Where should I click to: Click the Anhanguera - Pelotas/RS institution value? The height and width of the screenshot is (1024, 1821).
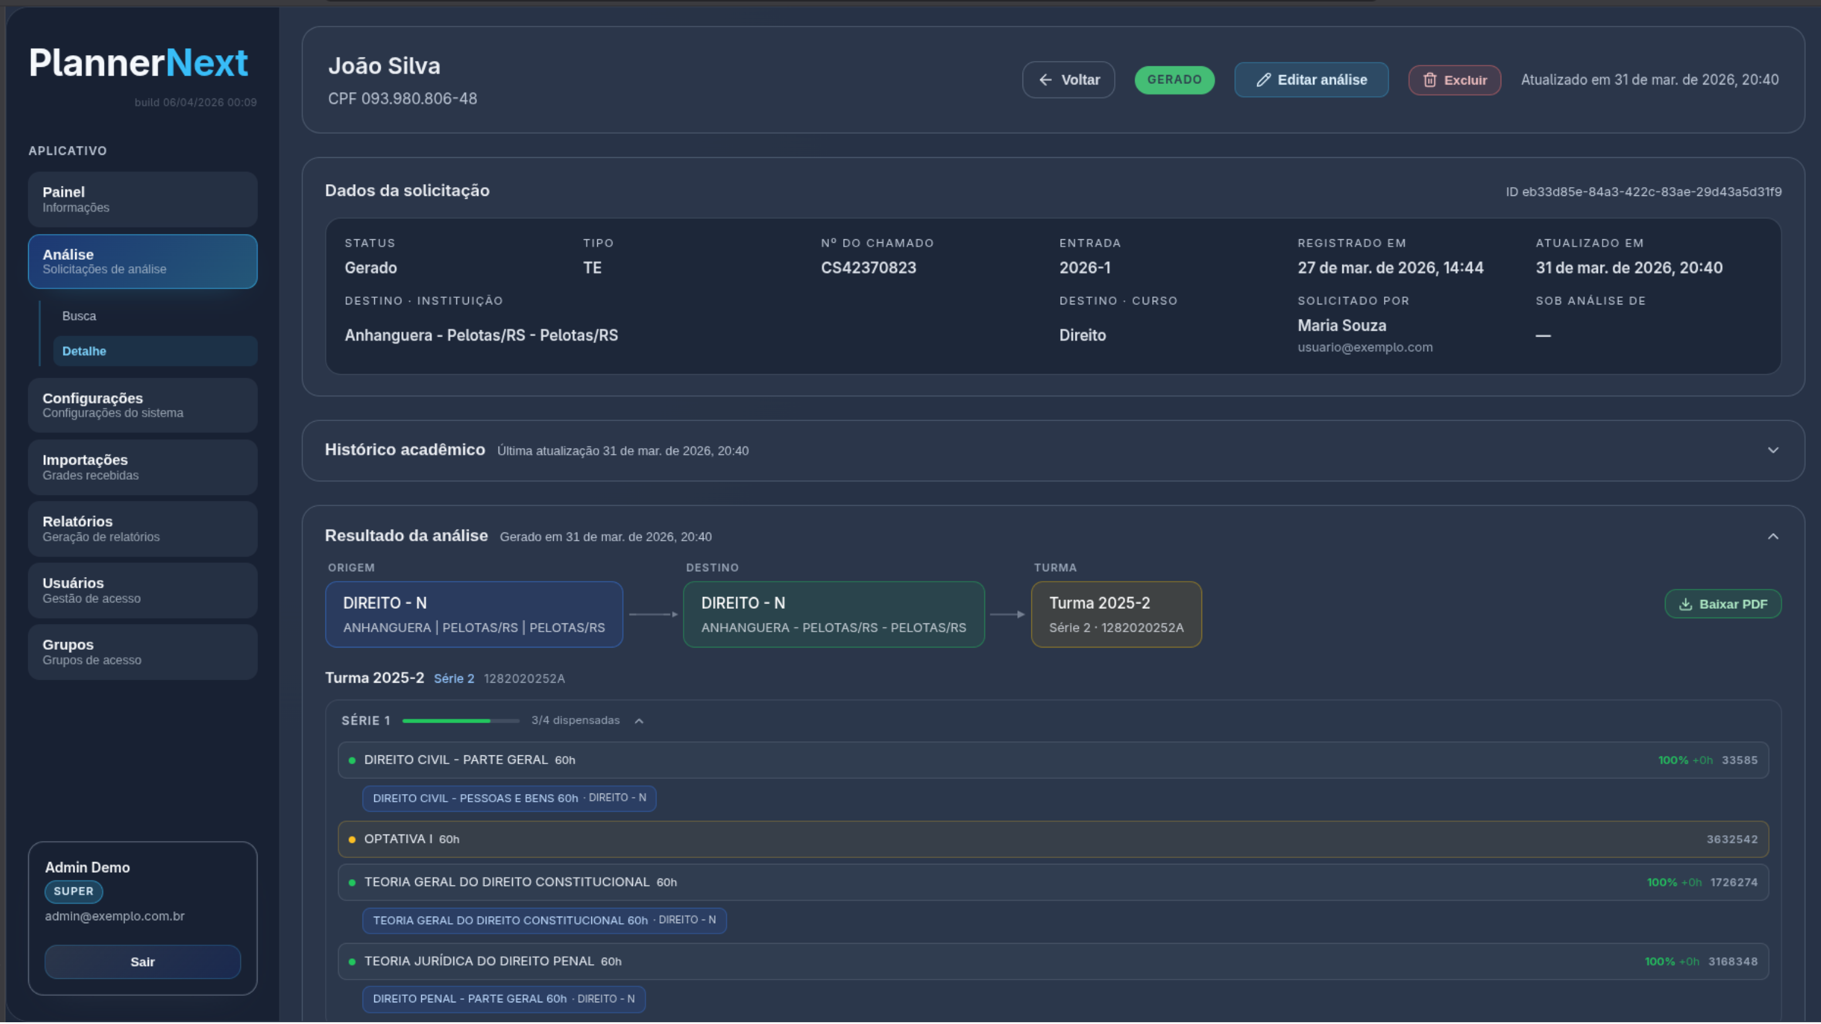point(482,335)
